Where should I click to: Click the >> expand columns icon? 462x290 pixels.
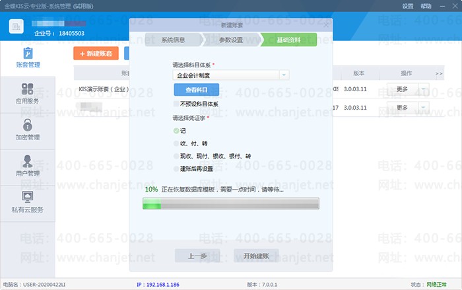coord(439,73)
